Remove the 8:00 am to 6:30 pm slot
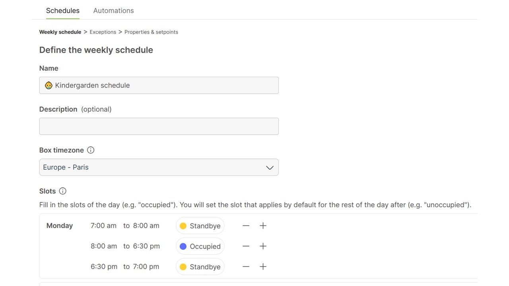The width and height of the screenshot is (509, 286). click(246, 246)
